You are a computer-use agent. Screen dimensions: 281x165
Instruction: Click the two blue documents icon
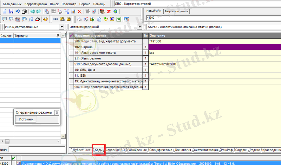click(99, 19)
